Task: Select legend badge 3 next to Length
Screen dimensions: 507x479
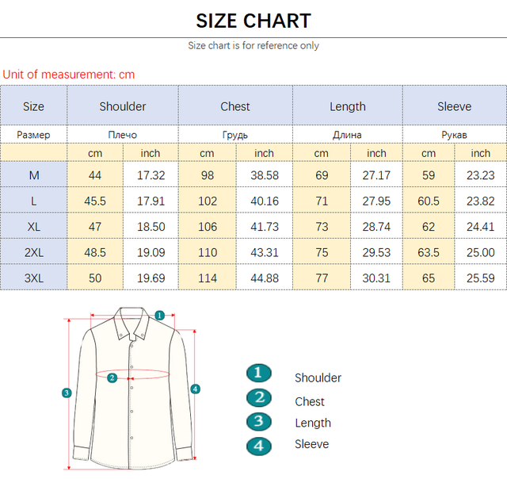Action: click(x=259, y=422)
